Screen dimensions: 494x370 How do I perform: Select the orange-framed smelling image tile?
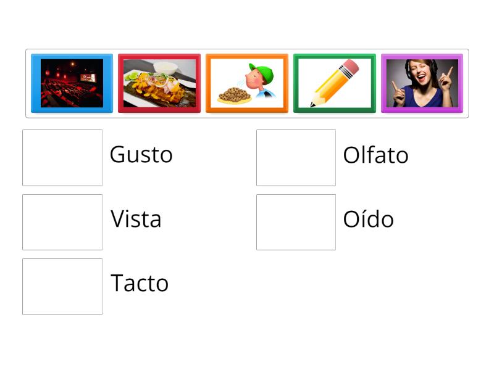[x=247, y=83]
